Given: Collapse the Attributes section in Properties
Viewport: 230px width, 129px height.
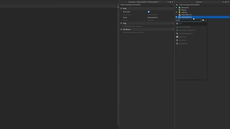Looking at the screenshot, I should click(x=121, y=29).
